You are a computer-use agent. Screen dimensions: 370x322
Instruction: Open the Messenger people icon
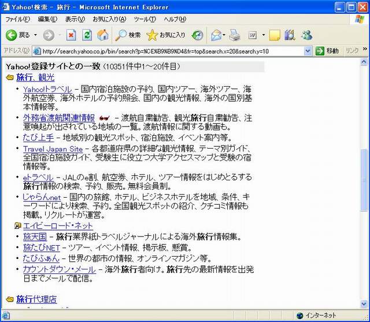(x=306, y=35)
